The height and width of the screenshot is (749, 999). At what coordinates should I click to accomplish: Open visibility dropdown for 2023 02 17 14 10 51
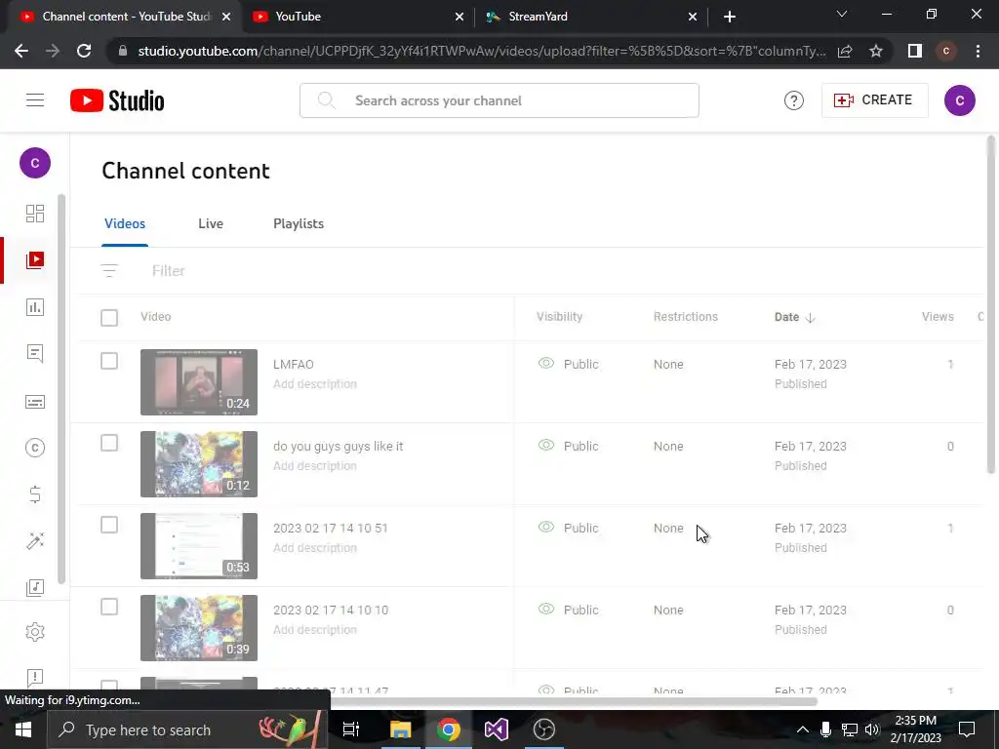click(569, 528)
